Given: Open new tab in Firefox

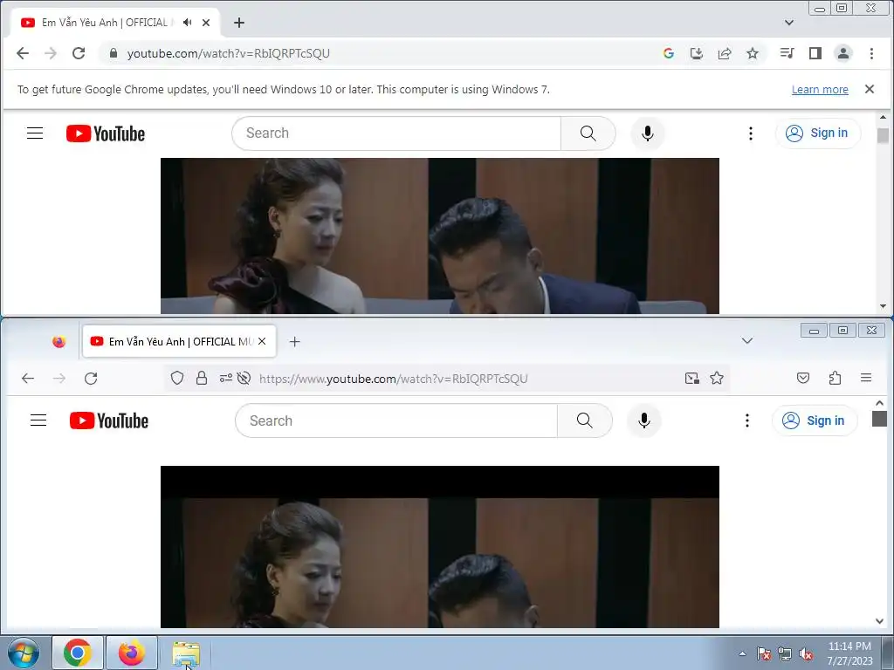Looking at the screenshot, I should coord(294,341).
